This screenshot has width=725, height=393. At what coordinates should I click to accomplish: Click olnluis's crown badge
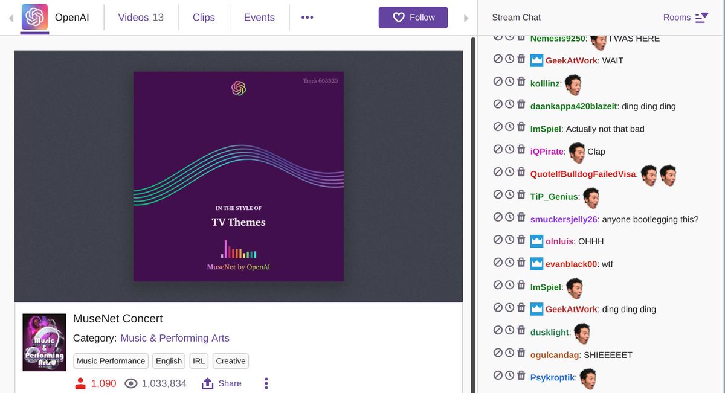coord(536,241)
